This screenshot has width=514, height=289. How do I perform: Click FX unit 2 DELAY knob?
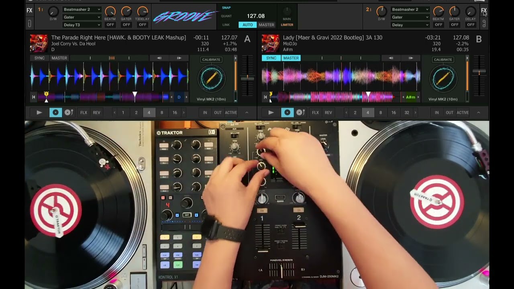pos(470,11)
